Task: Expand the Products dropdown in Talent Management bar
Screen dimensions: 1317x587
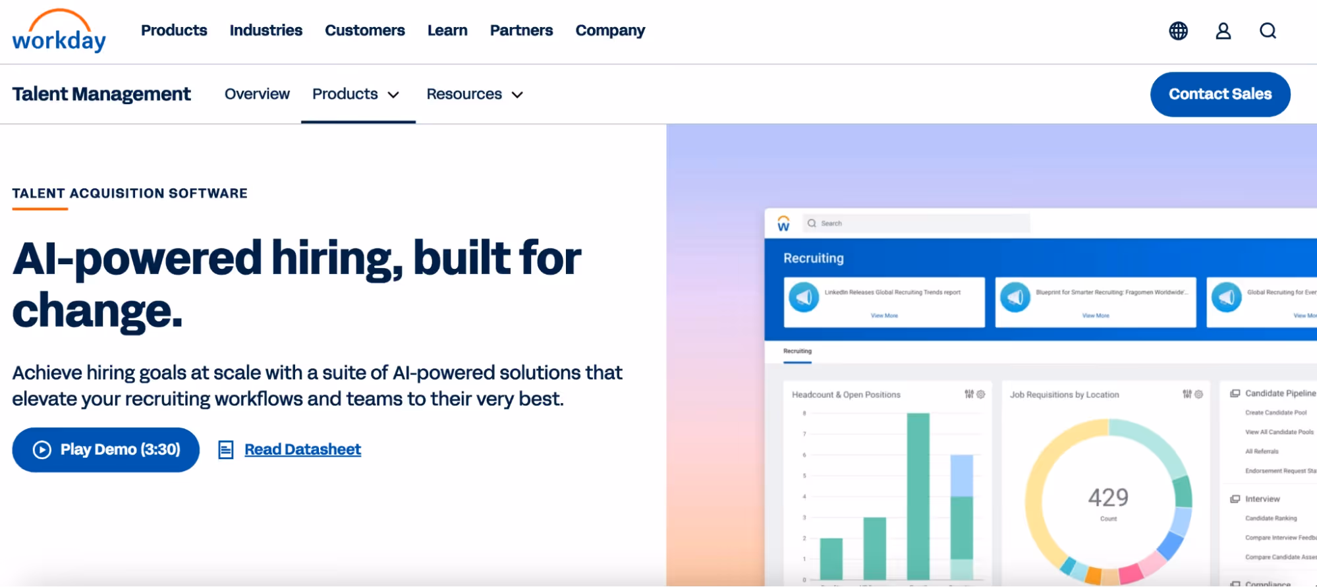Action: click(356, 94)
